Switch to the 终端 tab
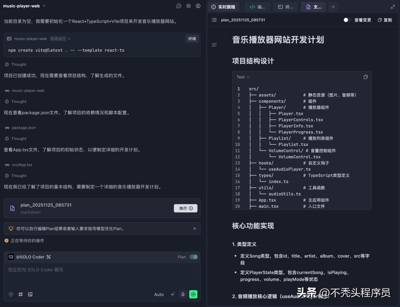 [285, 7]
